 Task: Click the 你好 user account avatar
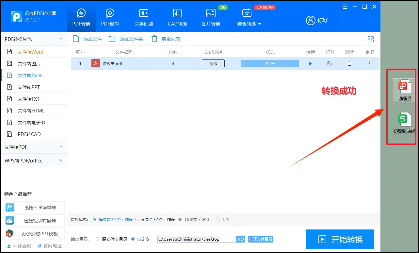pyautogui.click(x=310, y=20)
